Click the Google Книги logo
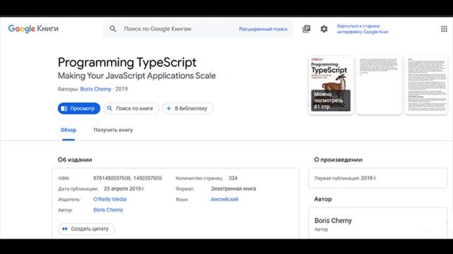Image resolution: width=453 pixels, height=254 pixels. 33,29
